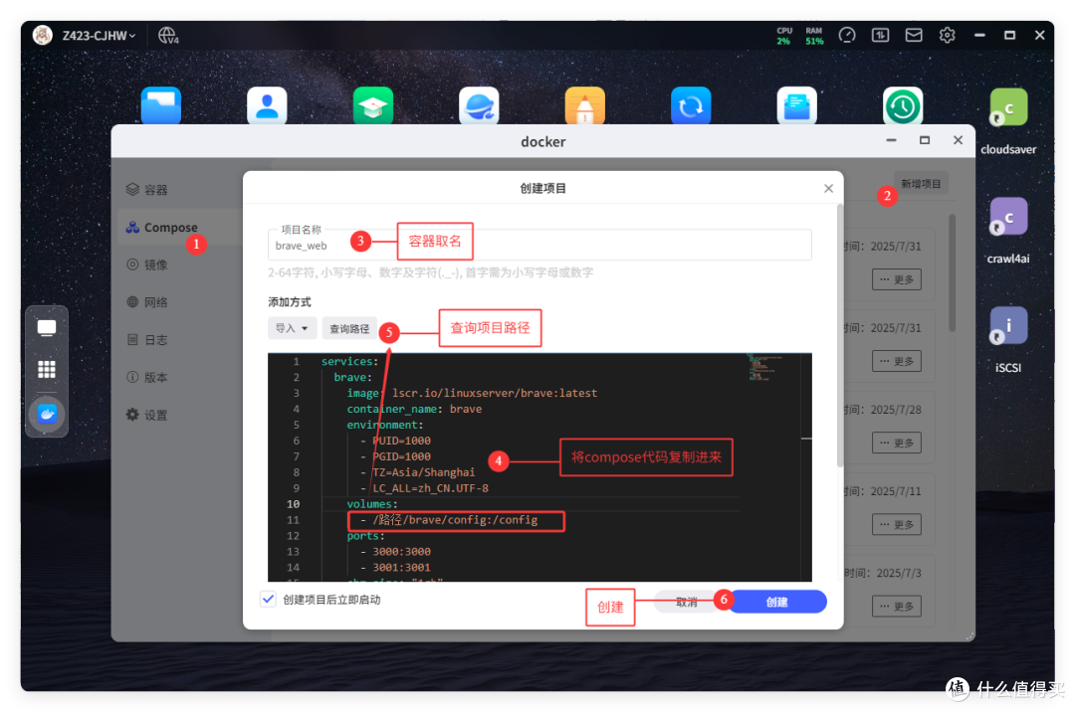Image resolution: width=1075 pixels, height=712 pixels.
Task: Maximize the docker window
Action: click(x=924, y=140)
